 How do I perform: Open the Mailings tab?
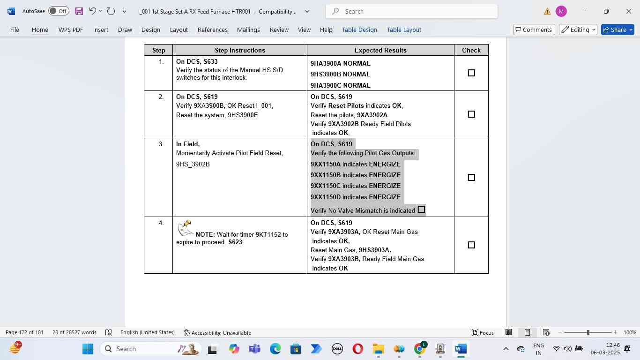248,30
